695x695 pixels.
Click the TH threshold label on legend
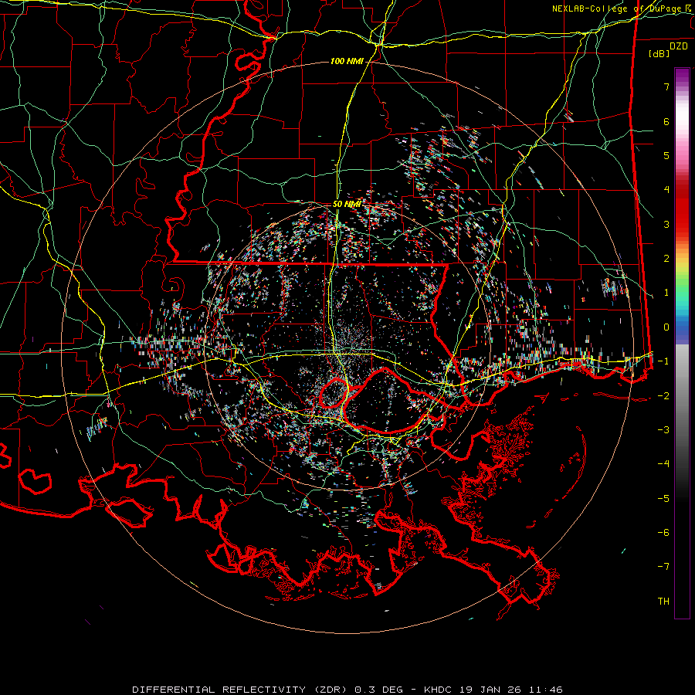tap(663, 602)
